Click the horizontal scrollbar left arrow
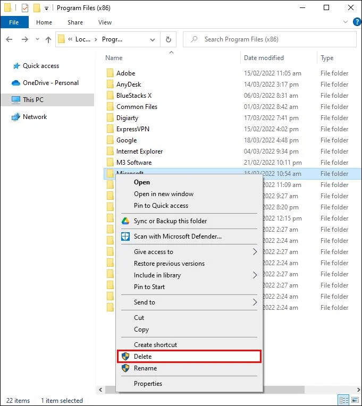 click(x=100, y=390)
